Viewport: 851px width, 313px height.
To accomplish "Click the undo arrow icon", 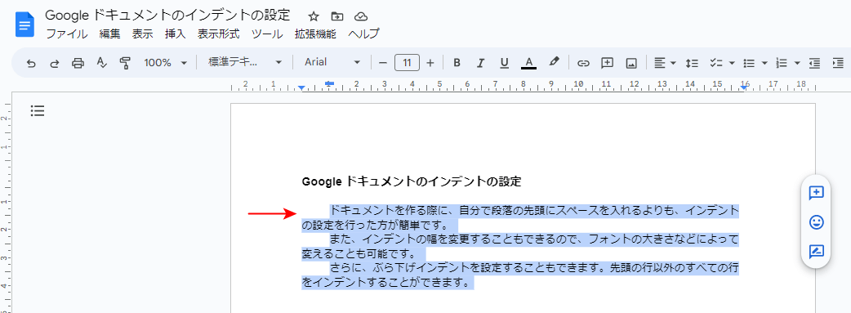I will point(31,63).
